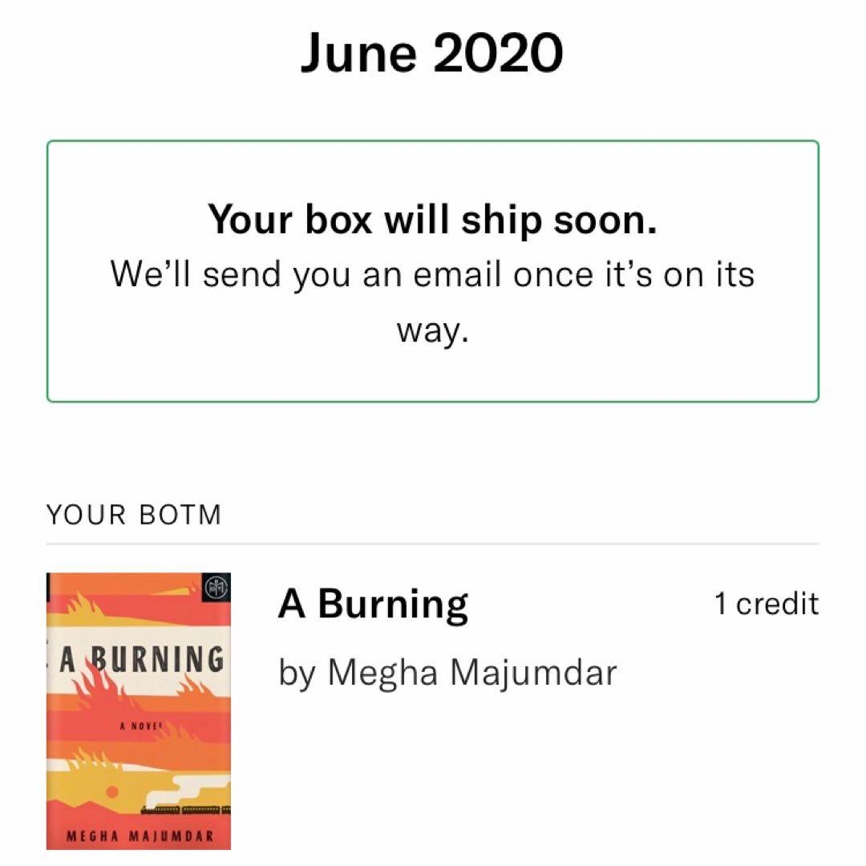Tap the white smoke cloud on cover
Screen dimensions: 866x866
[196, 780]
